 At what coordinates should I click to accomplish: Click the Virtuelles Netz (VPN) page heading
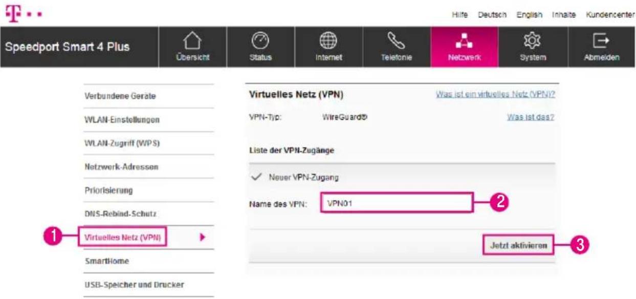click(x=296, y=95)
